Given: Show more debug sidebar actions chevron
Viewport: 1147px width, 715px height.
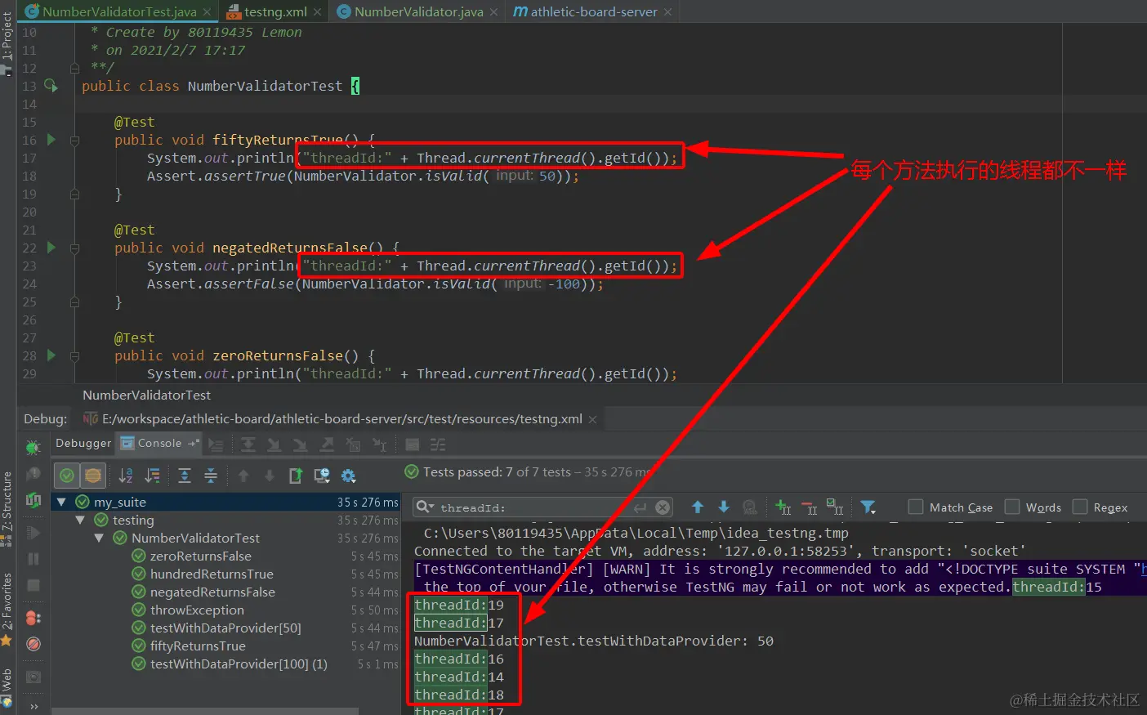Looking at the screenshot, I should (x=33, y=706).
